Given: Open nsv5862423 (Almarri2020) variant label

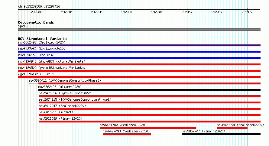Looking at the screenshot, I should pyautogui.click(x=60, y=87).
